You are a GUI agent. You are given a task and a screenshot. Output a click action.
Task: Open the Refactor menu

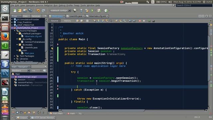(x=48, y=5)
